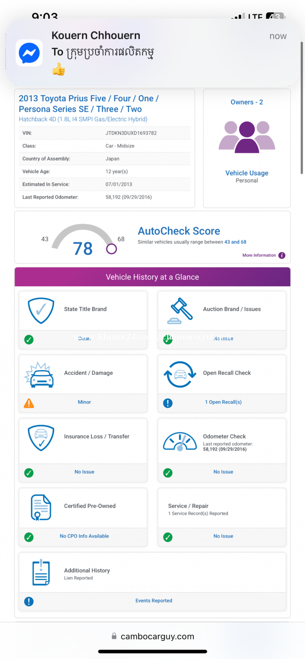Click green check under Service / Repair
Image resolution: width=305 pixels, height=659 pixels.
tap(168, 537)
